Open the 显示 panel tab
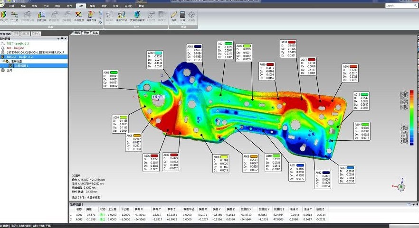Screen dimensions: 419x228 click(16, 34)
